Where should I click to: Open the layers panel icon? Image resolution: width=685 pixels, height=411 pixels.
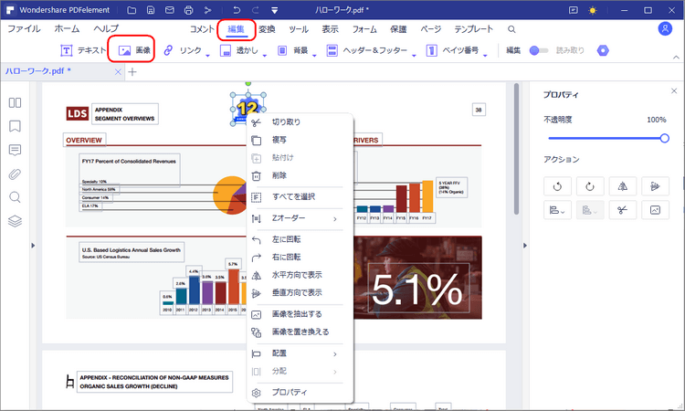[x=15, y=221]
